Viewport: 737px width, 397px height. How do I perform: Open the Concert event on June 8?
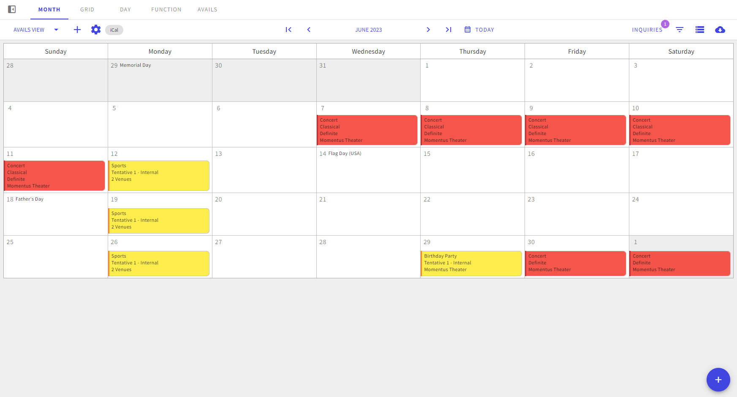coord(471,130)
